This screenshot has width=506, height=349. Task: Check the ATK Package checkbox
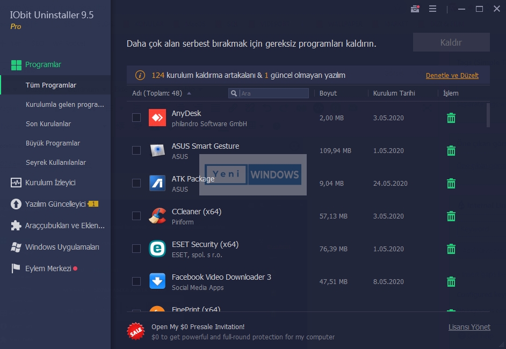[136, 183]
